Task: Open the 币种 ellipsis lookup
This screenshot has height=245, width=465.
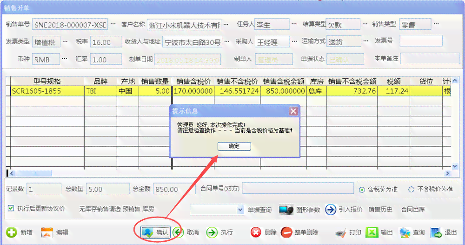Action: click(x=65, y=59)
